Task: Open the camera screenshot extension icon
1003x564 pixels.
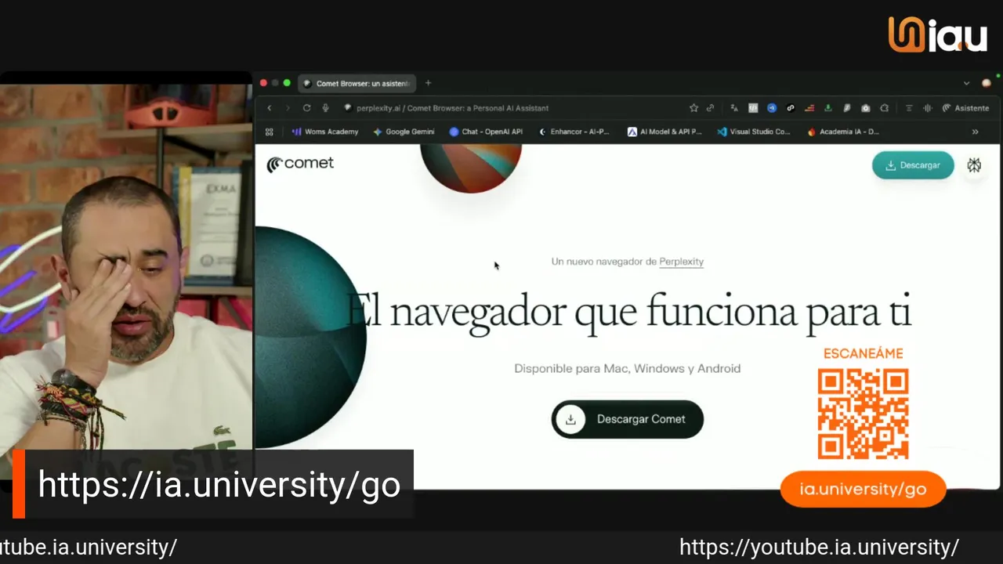Action: click(866, 108)
